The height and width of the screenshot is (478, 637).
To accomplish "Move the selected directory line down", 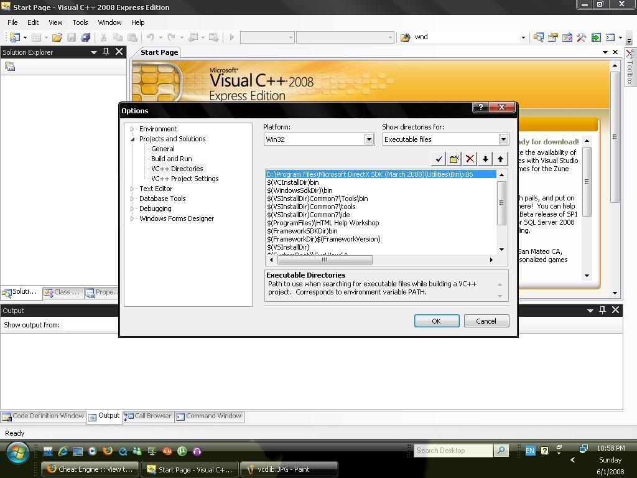I will (485, 159).
